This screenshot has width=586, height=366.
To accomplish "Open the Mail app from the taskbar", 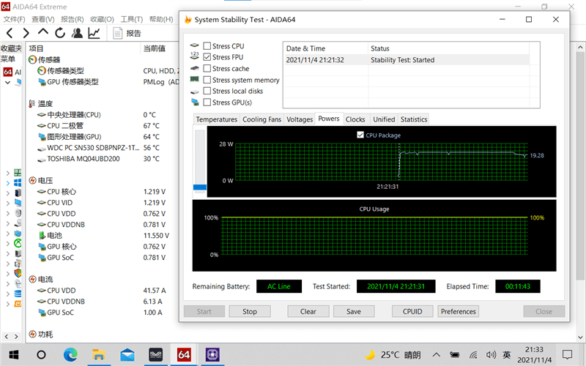I will pos(127,354).
